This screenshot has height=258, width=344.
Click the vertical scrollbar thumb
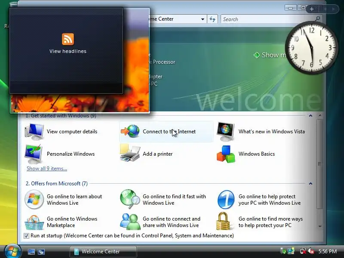click(319, 164)
